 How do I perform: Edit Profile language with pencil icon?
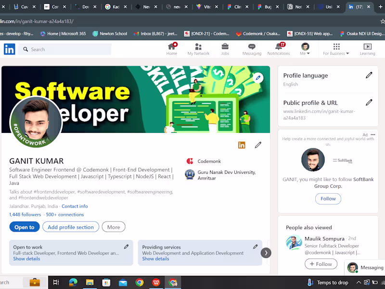(369, 75)
